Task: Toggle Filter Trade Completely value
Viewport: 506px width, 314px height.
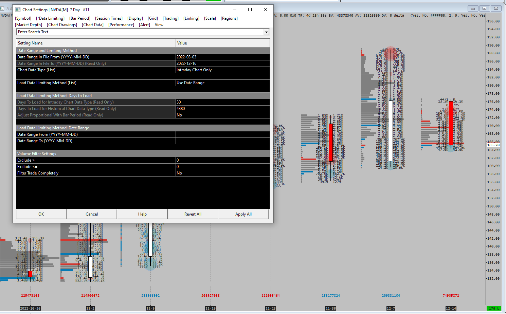Action: tap(223, 173)
